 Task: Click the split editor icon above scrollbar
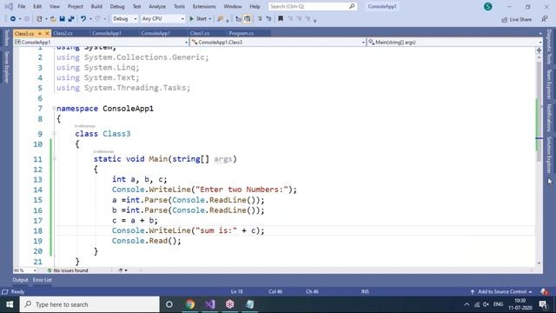539,50
